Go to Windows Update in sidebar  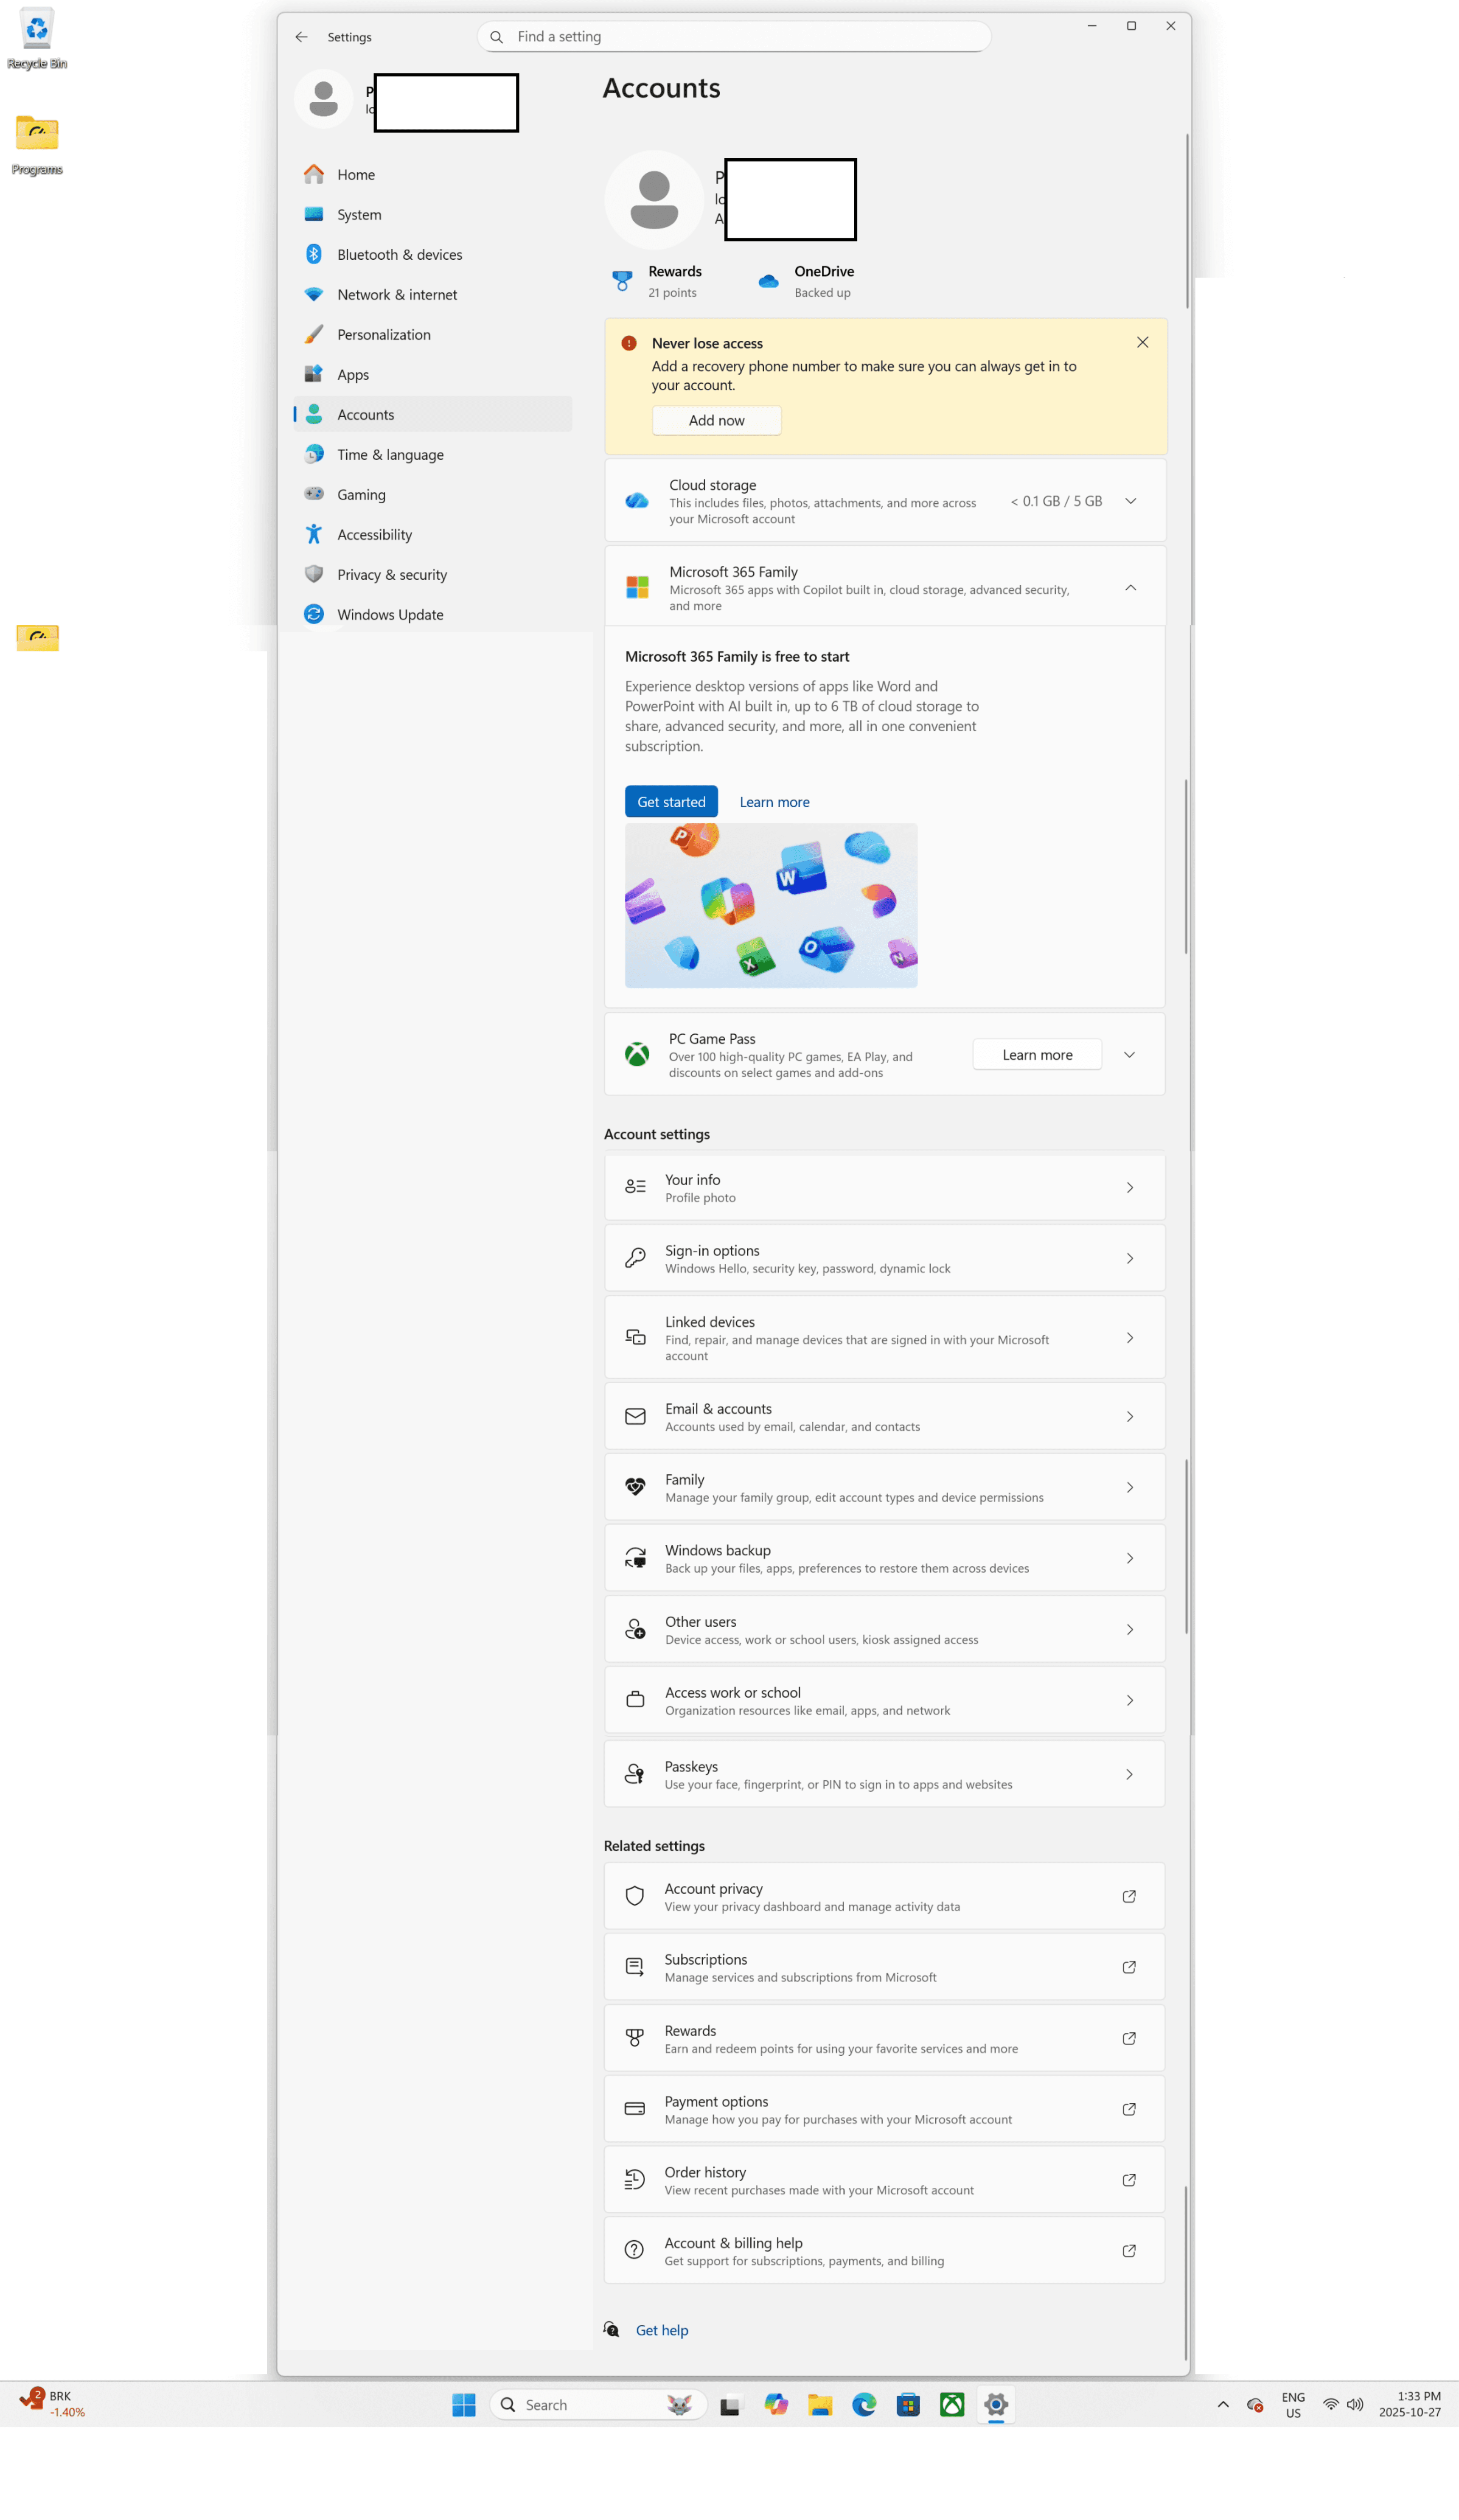390,614
